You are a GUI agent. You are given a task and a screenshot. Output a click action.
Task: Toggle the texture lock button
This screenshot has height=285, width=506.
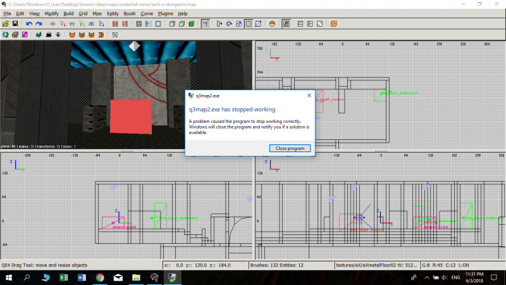(x=287, y=23)
